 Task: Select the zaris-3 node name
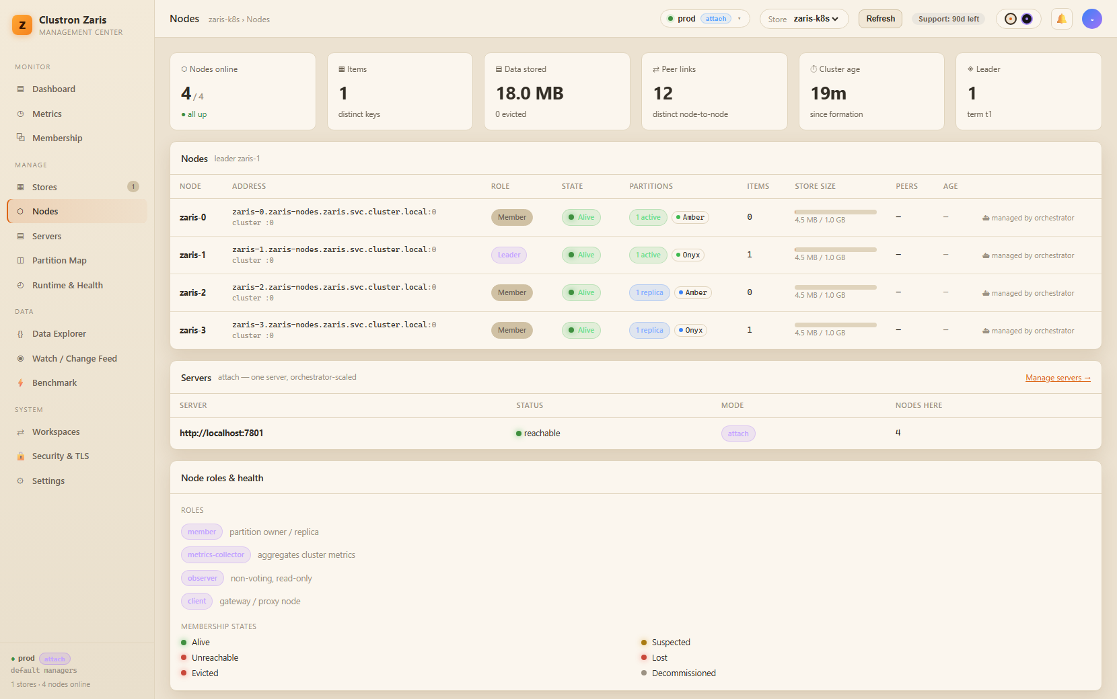point(193,331)
